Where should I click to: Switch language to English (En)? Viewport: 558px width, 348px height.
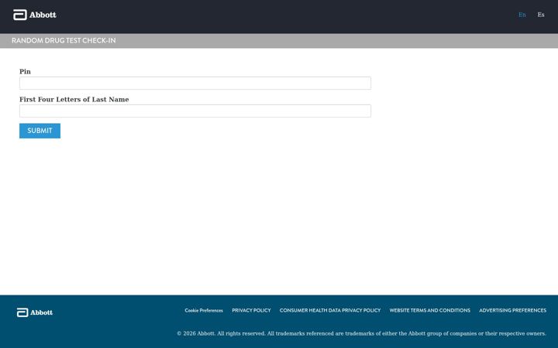click(522, 15)
